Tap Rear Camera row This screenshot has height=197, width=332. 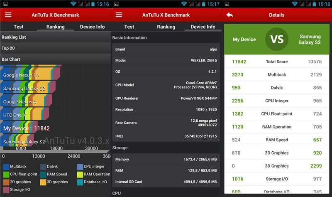click(x=166, y=123)
